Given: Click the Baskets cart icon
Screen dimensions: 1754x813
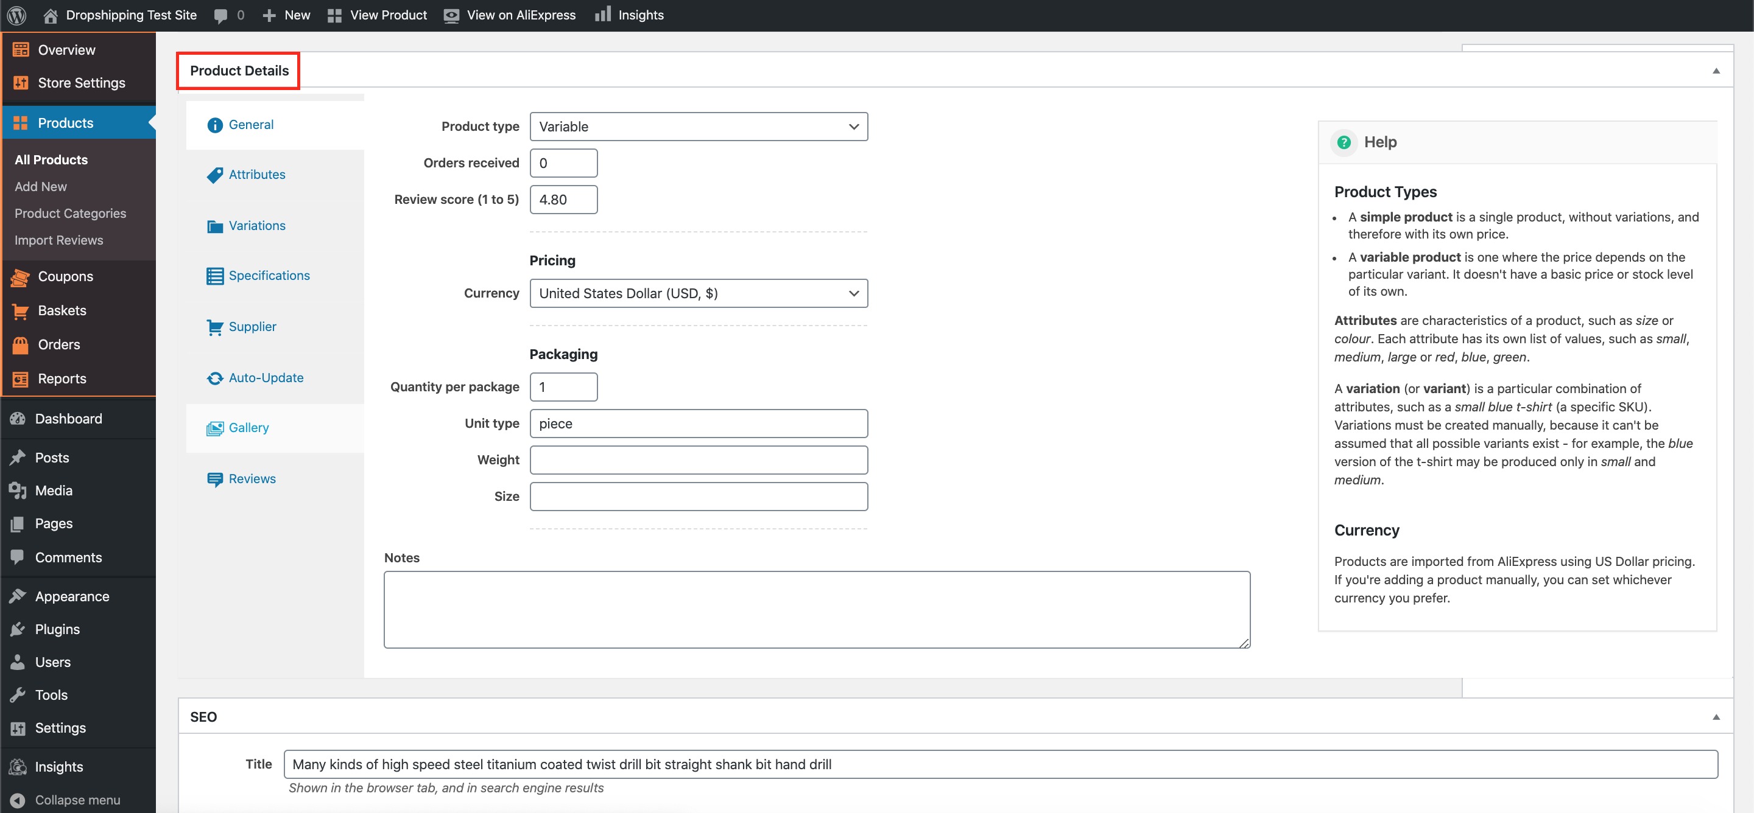Looking at the screenshot, I should 21,311.
